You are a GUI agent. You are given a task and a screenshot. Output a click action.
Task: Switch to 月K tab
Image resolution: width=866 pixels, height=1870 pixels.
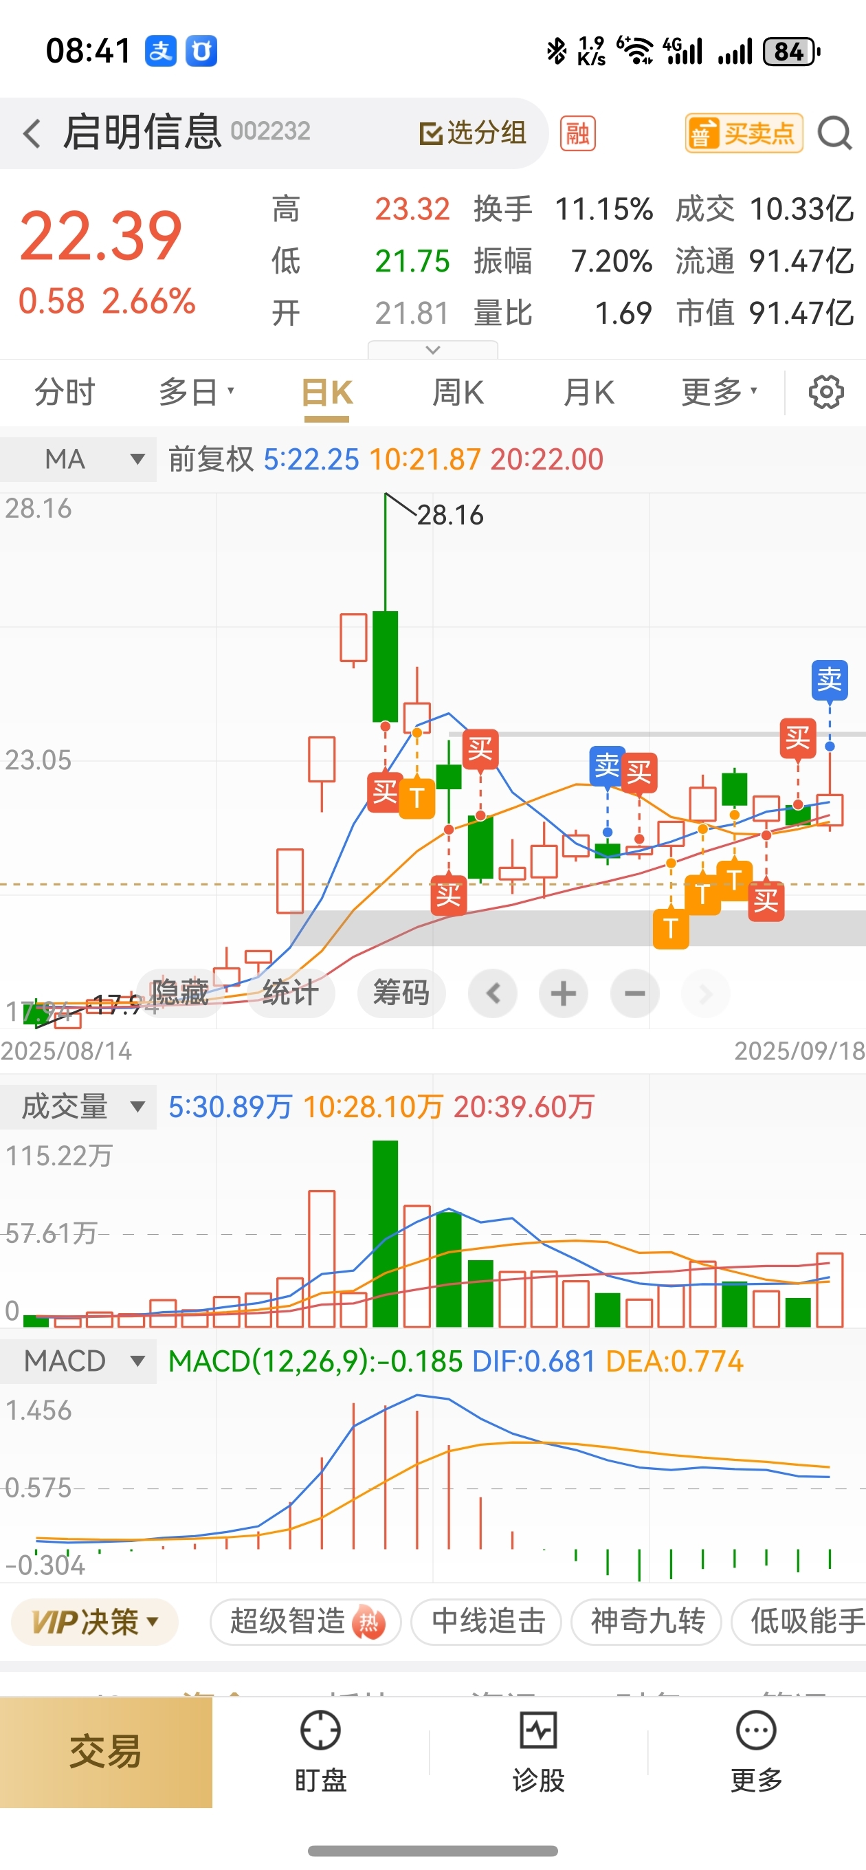(589, 392)
